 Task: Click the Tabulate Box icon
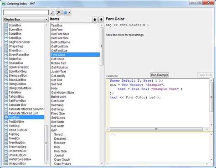6,105
